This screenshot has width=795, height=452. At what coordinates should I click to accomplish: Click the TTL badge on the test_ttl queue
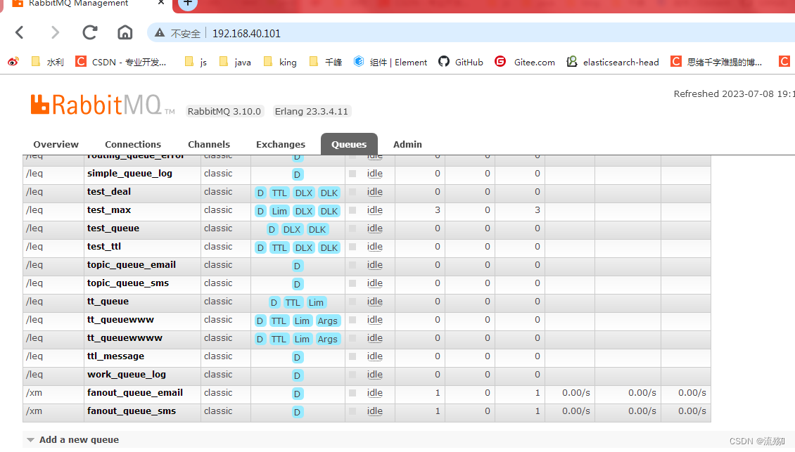click(279, 247)
